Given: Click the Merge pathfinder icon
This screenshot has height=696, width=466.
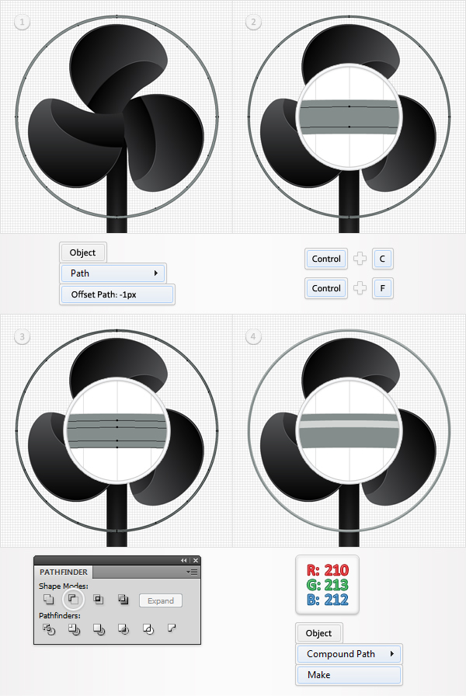Looking at the screenshot, I should (x=99, y=629).
